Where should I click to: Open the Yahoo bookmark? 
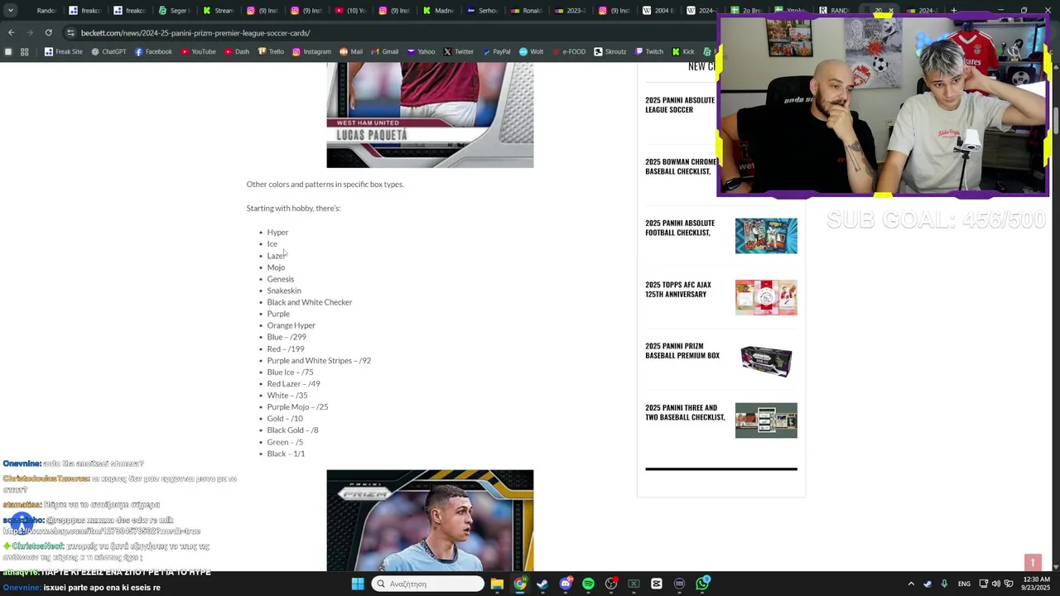coord(421,51)
